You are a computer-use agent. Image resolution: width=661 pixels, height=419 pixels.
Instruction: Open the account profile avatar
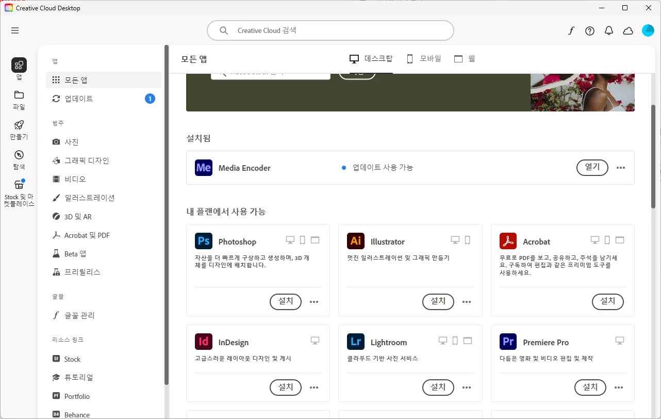[x=648, y=30]
